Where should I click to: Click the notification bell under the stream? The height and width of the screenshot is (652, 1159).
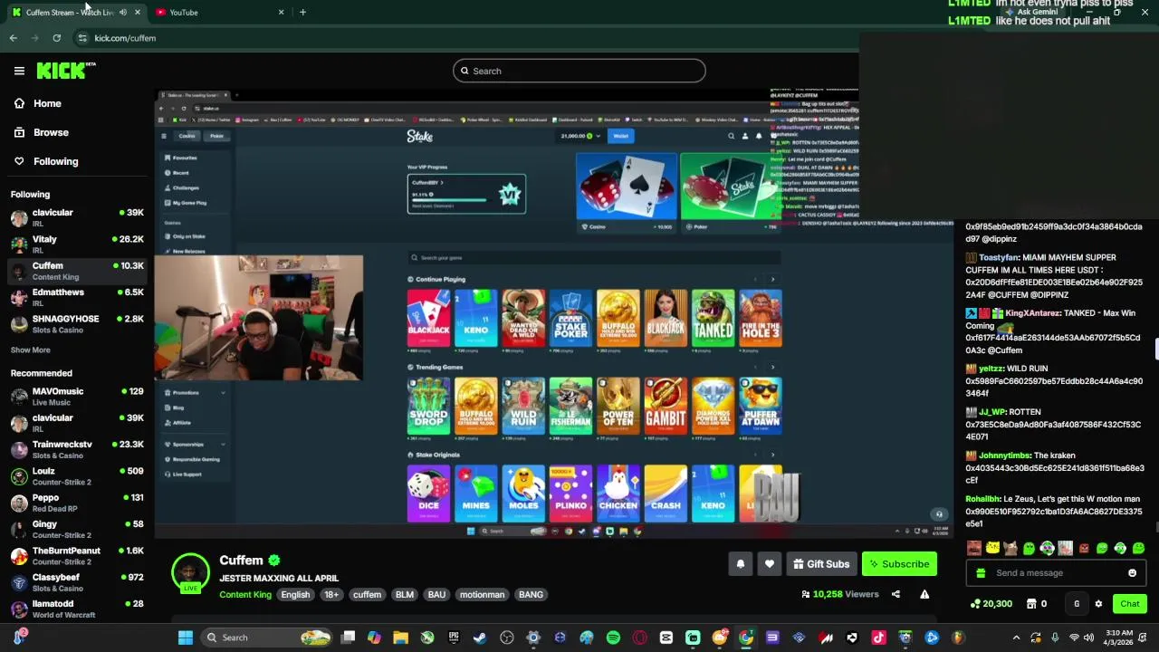pos(741,564)
